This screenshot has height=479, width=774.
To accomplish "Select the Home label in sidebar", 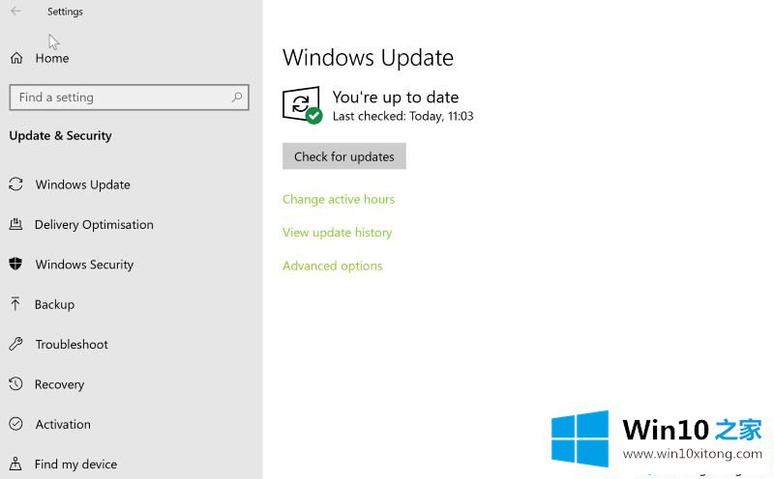I will pyautogui.click(x=52, y=58).
